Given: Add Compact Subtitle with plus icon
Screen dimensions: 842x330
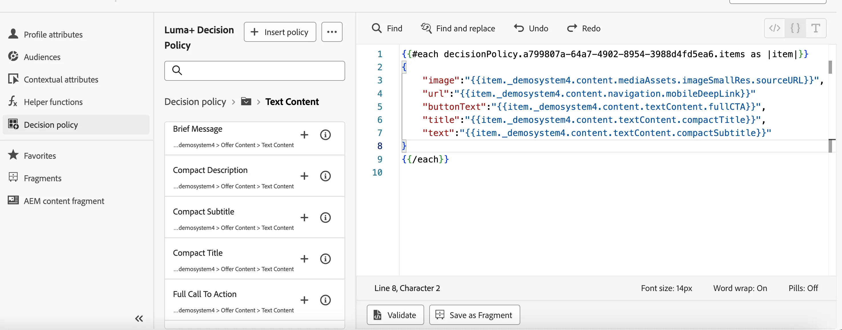Looking at the screenshot, I should pyautogui.click(x=304, y=218).
